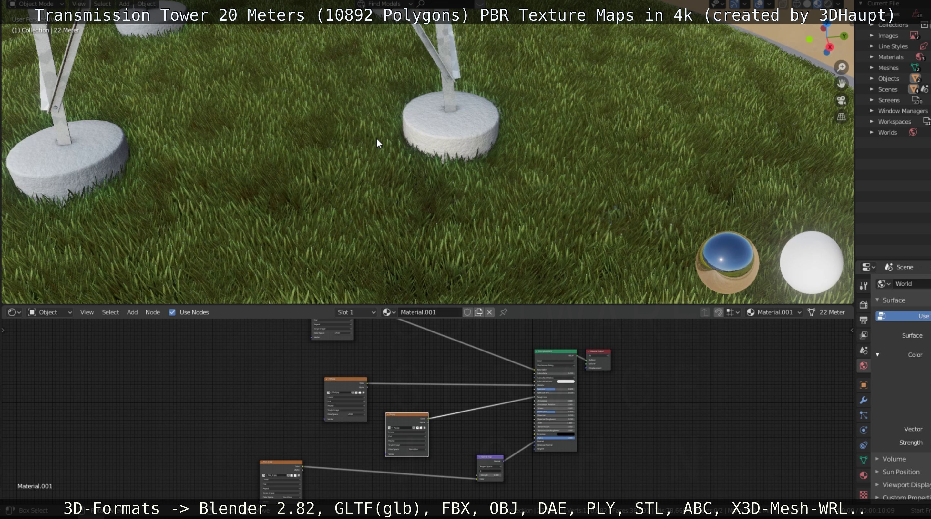Screen dimensions: 931x519
Task: Open the Node menu in node editor
Action: pyautogui.click(x=152, y=312)
